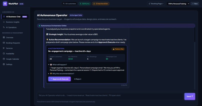
Task: Click the Active Agent Suite badge
Action: click(x=76, y=15)
